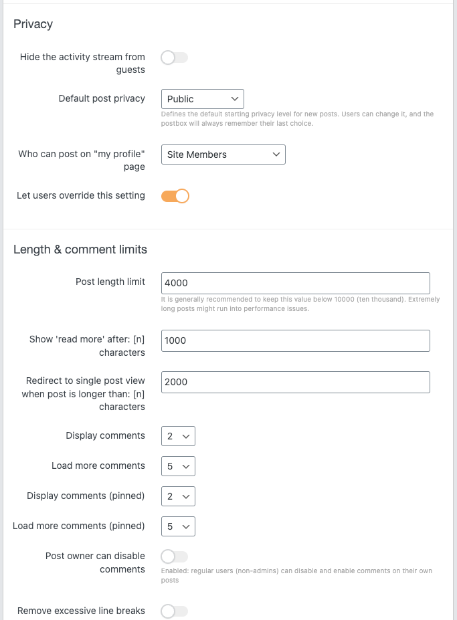Toggle Remove excessive line breaks switch

[175, 611]
